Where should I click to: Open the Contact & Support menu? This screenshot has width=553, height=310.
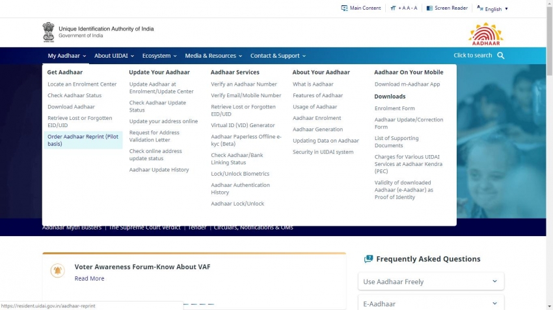click(278, 56)
